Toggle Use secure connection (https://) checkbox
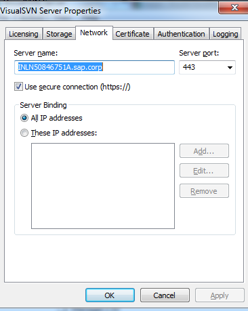This screenshot has height=311, width=248. [x=18, y=87]
